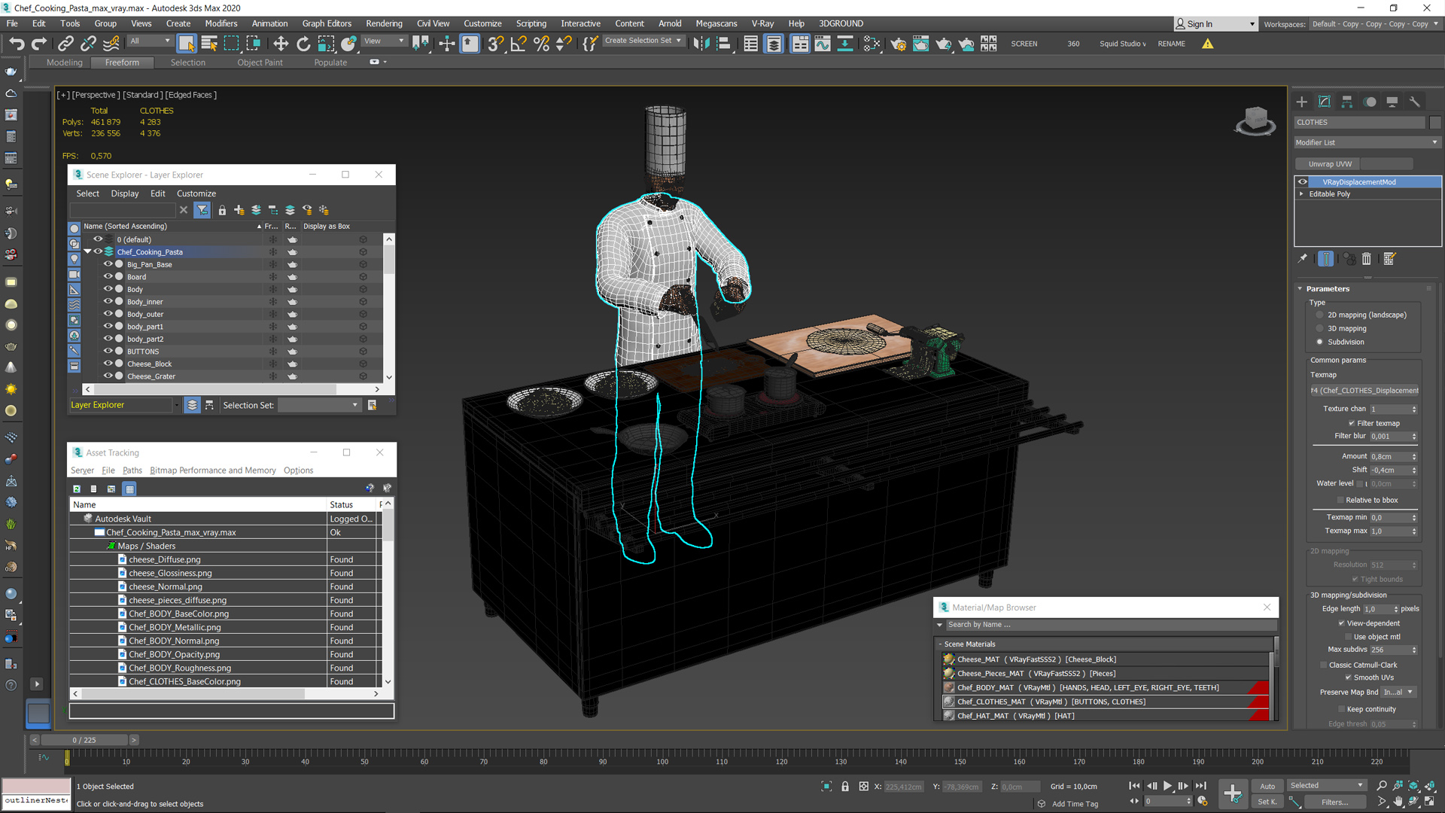
Task: Select the Move tool in toolbar
Action: click(x=281, y=44)
